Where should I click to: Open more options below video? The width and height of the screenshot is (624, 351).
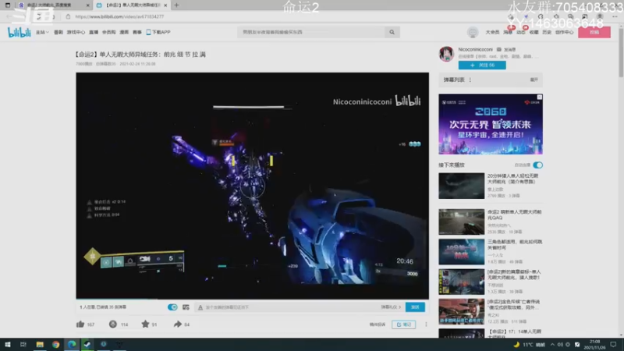pos(426,324)
